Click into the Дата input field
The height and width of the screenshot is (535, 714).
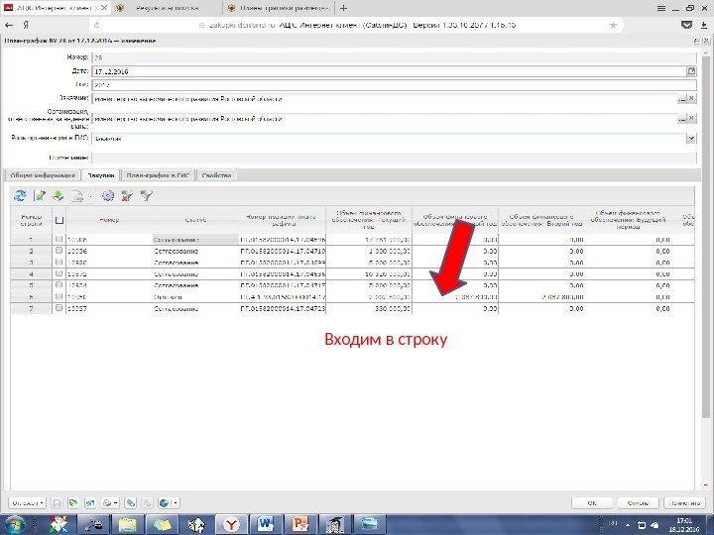click(x=390, y=71)
